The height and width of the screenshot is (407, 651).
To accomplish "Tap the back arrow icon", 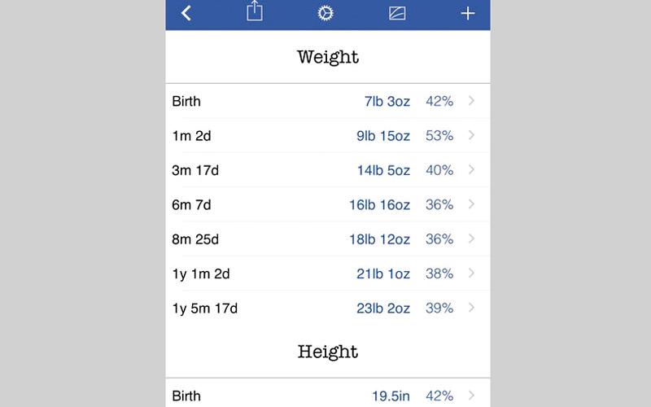I will click(x=186, y=13).
